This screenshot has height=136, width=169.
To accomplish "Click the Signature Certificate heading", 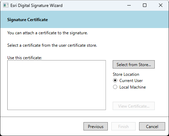I will pos(27,20).
